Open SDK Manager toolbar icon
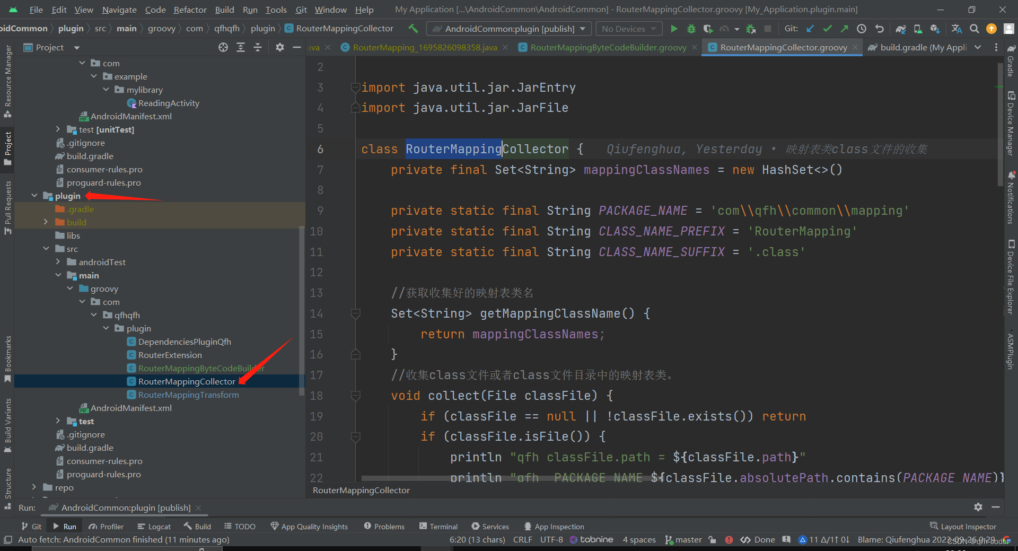 (x=935, y=29)
